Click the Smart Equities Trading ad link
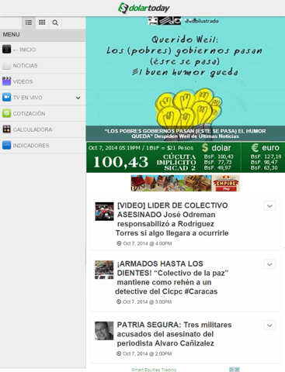The width and height of the screenshot is (285, 372). click(154, 370)
